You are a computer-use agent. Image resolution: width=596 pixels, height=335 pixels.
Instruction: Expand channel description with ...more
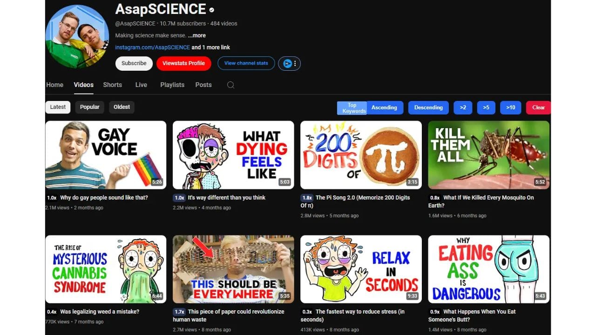pos(197,35)
